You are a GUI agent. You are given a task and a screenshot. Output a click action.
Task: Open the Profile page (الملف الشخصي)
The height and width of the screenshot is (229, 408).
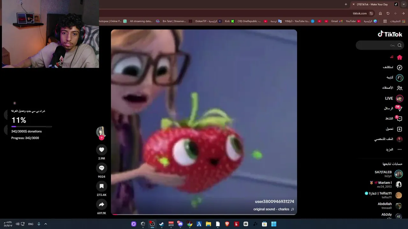point(389,139)
